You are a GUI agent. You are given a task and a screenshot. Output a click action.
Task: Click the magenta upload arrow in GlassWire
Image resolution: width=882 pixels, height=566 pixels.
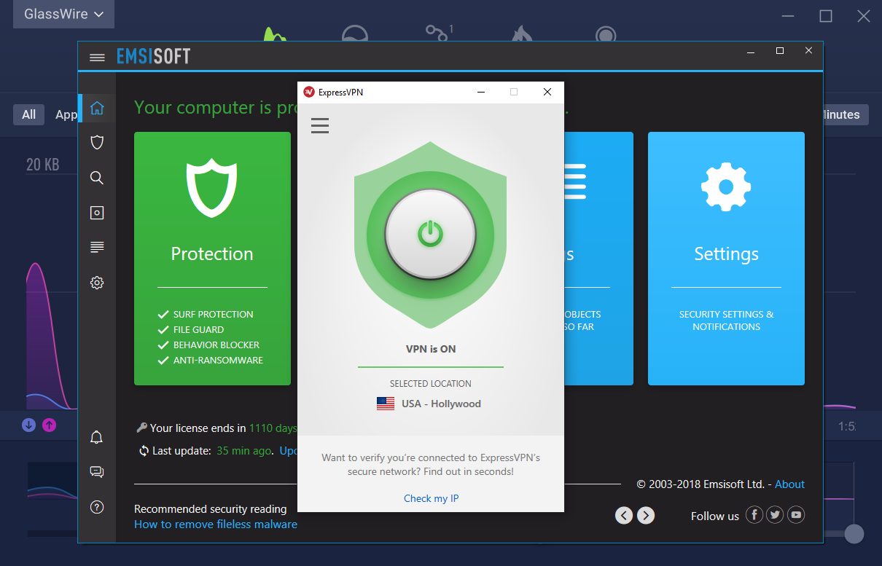tap(49, 425)
